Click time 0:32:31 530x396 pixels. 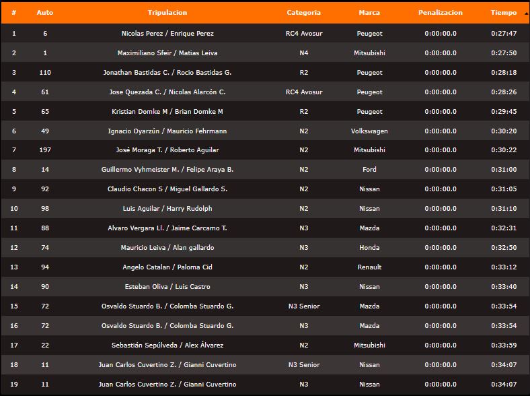(504, 228)
